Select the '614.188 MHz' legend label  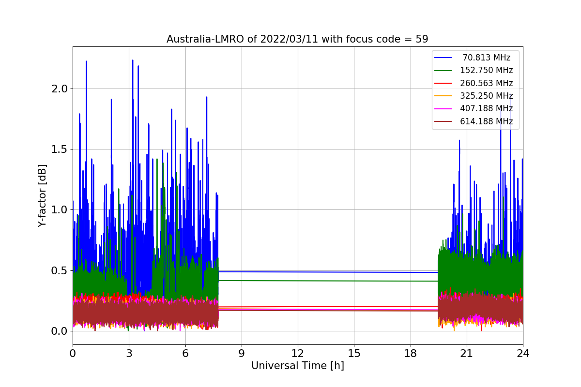coord(487,121)
